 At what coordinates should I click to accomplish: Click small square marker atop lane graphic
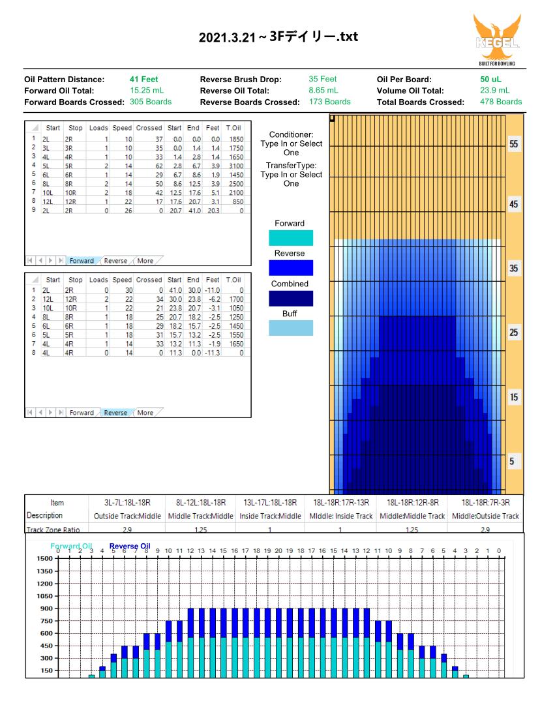333,118
